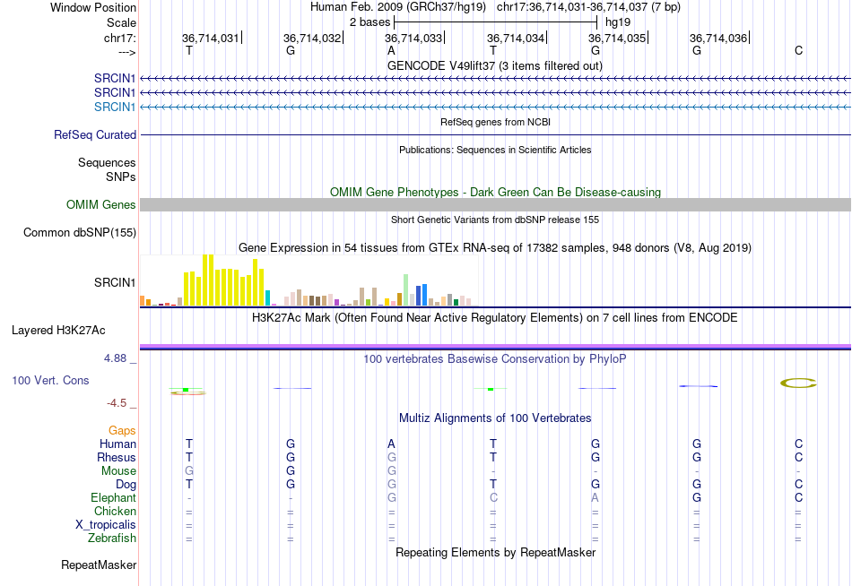
Task: Open the 'RefSeq genes from NCBI' track title
Action: tap(495, 122)
